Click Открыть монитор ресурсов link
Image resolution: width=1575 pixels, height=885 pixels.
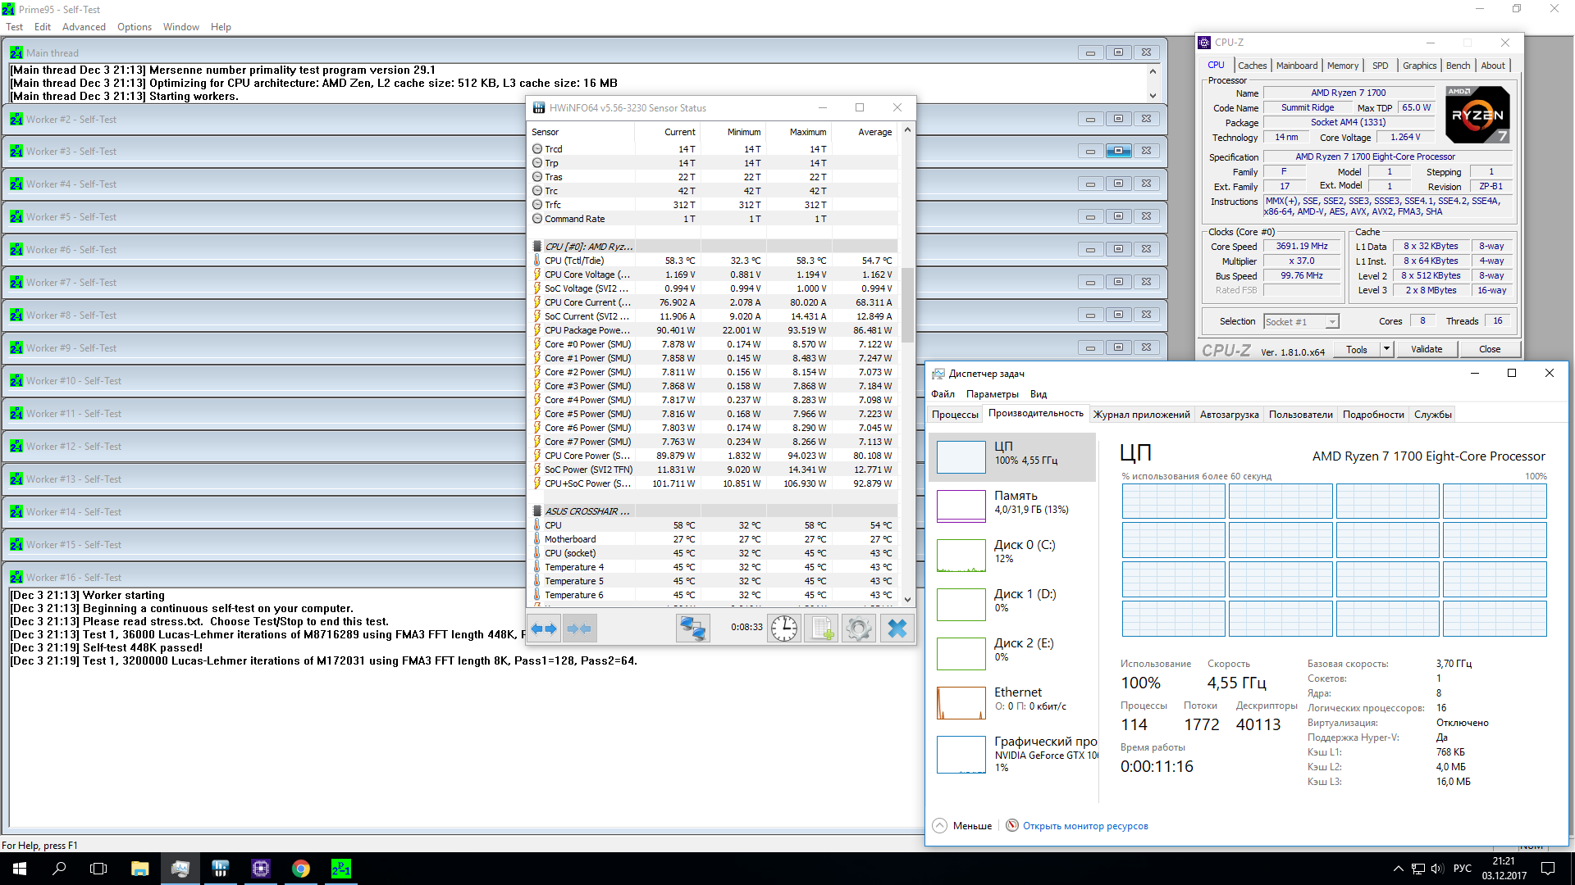click(1084, 826)
